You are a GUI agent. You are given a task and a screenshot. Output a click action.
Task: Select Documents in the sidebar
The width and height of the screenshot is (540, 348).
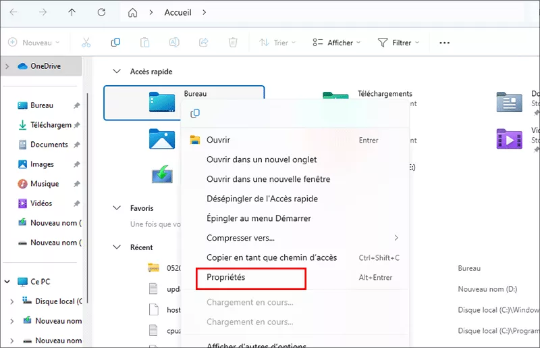click(49, 145)
